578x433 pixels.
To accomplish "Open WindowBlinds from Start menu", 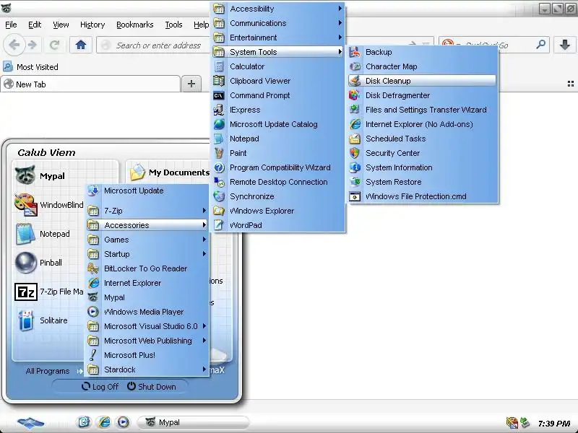I will 49,205.
